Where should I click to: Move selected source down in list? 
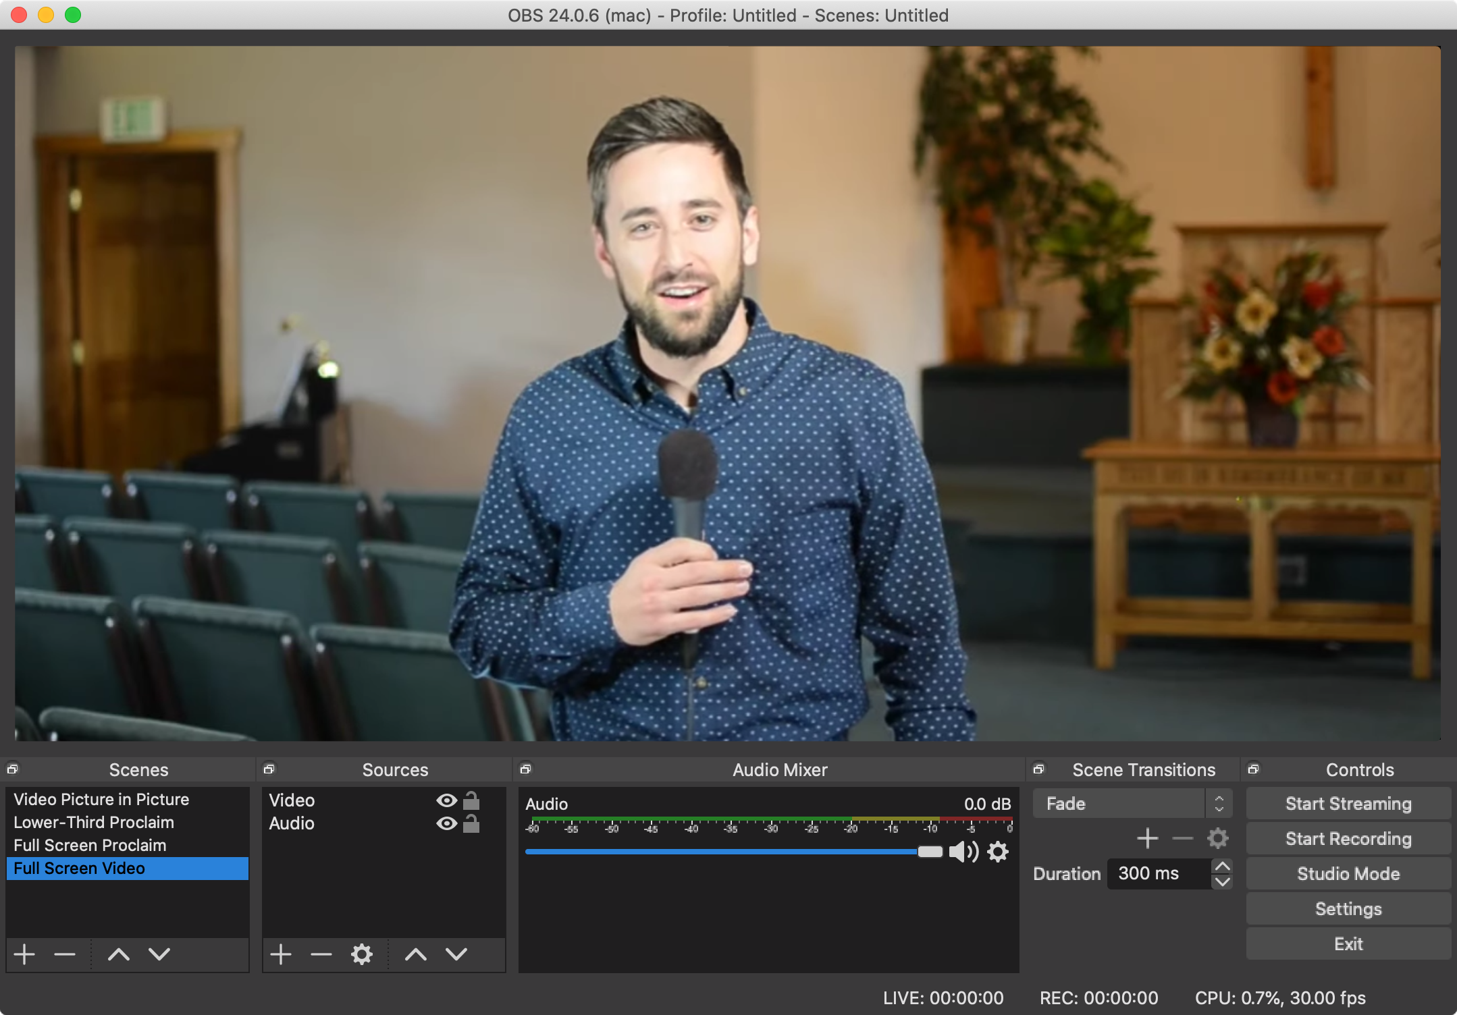456,954
